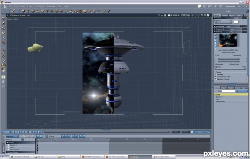Click the white Ambient color swatch
Image resolution: width=250 pixels, height=159 pixels.
[236, 22]
